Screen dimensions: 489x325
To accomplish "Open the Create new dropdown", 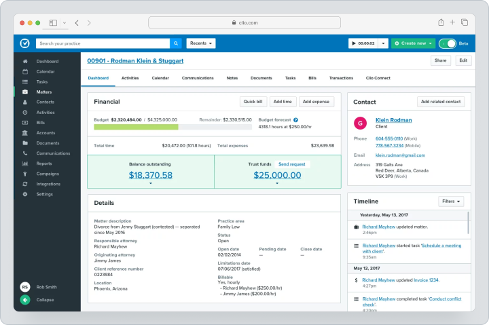I will tap(413, 43).
